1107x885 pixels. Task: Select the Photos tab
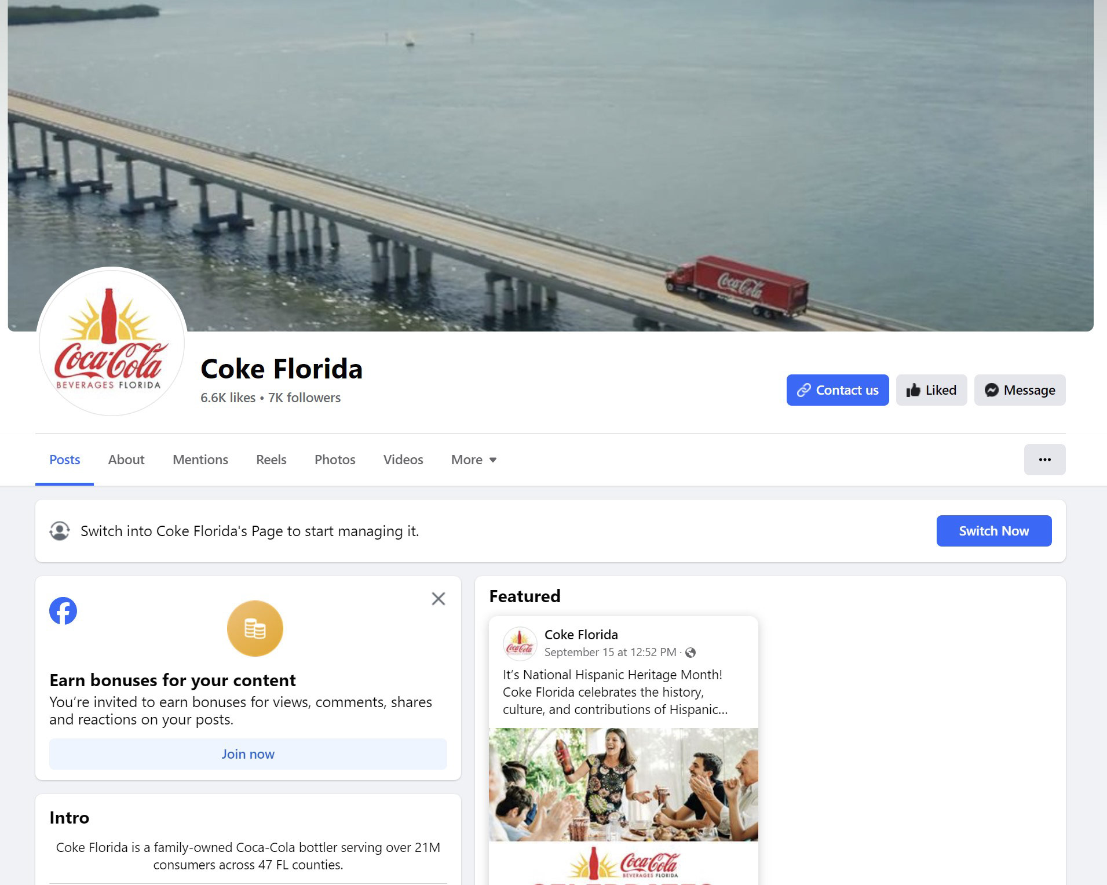point(335,460)
